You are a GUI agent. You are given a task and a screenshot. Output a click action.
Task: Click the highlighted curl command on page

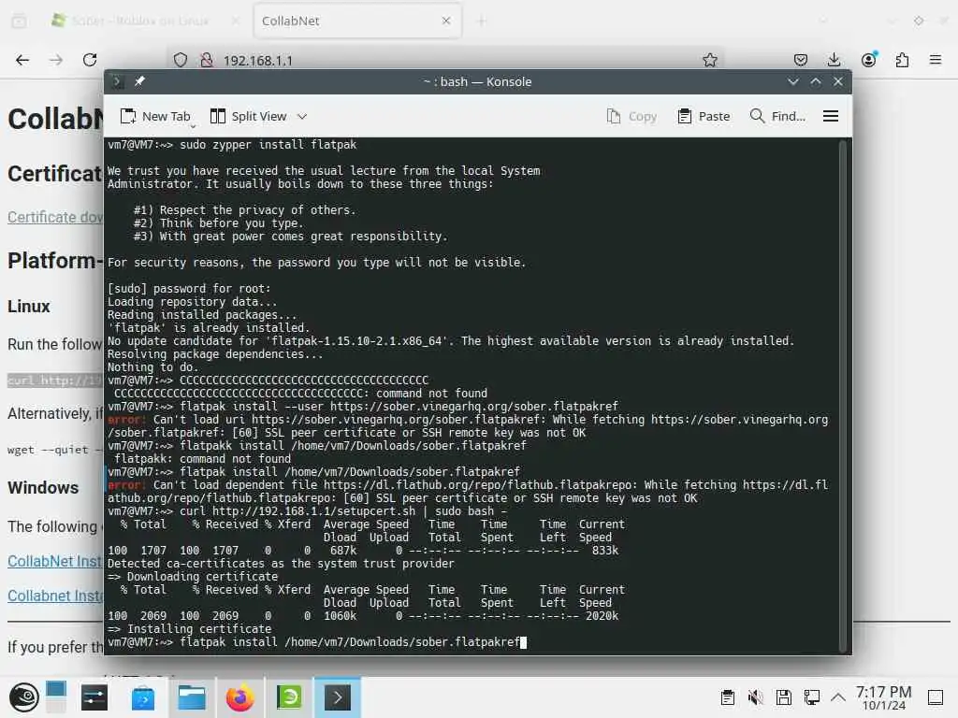[55, 381]
